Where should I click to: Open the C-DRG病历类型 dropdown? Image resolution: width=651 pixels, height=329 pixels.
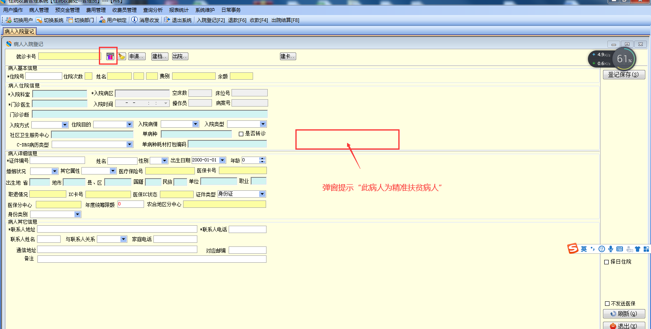click(130, 144)
